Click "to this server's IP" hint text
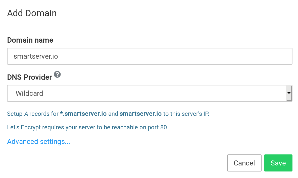298x178 pixels. coord(186,114)
